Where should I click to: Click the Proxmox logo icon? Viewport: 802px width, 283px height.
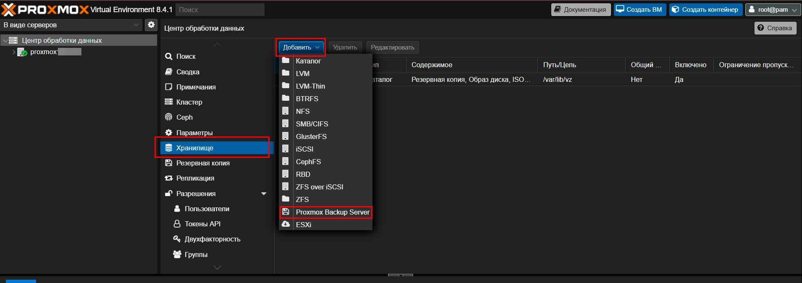8,9
